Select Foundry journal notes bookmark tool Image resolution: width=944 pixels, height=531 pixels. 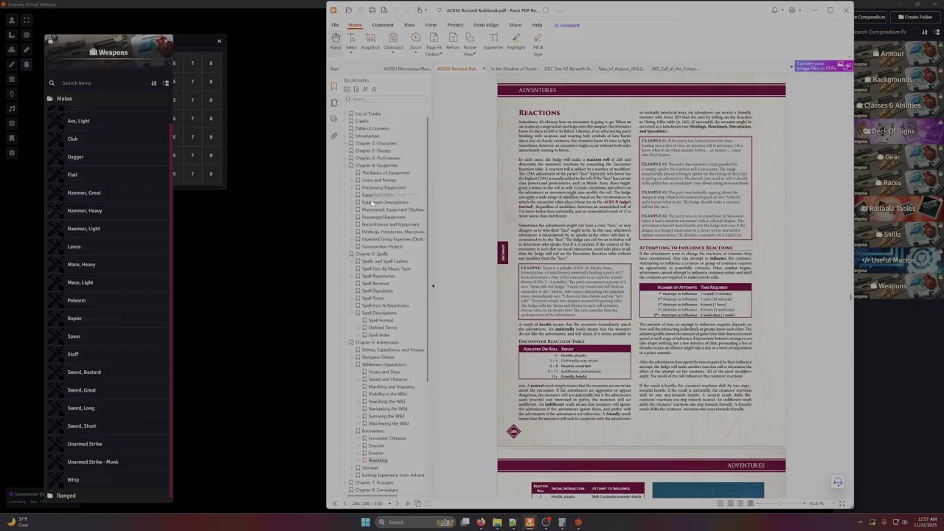coord(12,138)
